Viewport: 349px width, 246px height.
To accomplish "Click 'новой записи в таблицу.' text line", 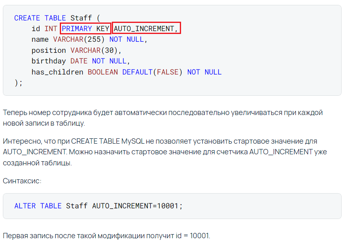I will click(x=44, y=123).
